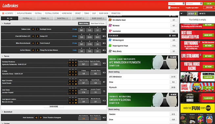Expand more markets for S Halep tennis match
The height and width of the screenshot is (124, 215).
coord(104,73)
